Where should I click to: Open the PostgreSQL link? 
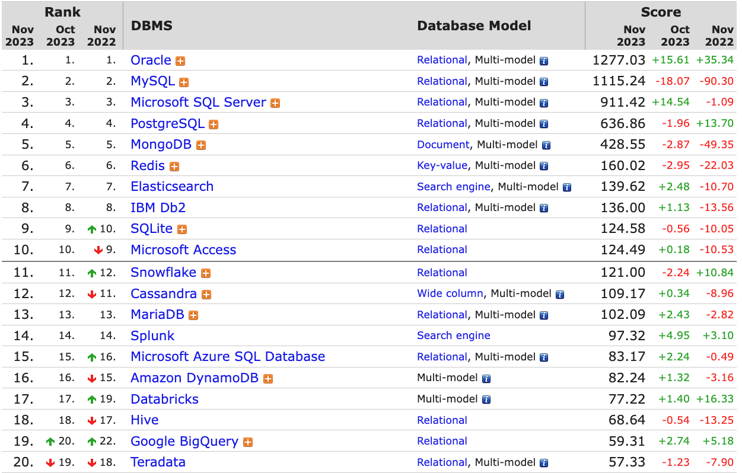pos(167,123)
